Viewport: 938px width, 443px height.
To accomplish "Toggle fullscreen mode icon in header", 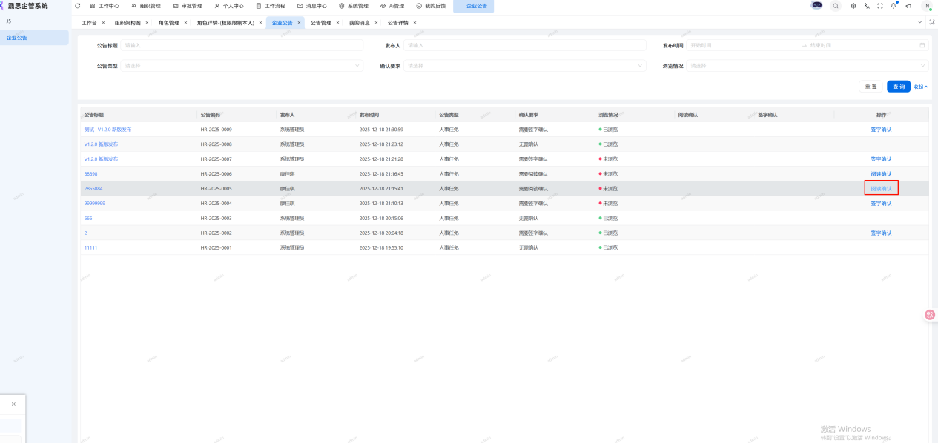I will (880, 6).
